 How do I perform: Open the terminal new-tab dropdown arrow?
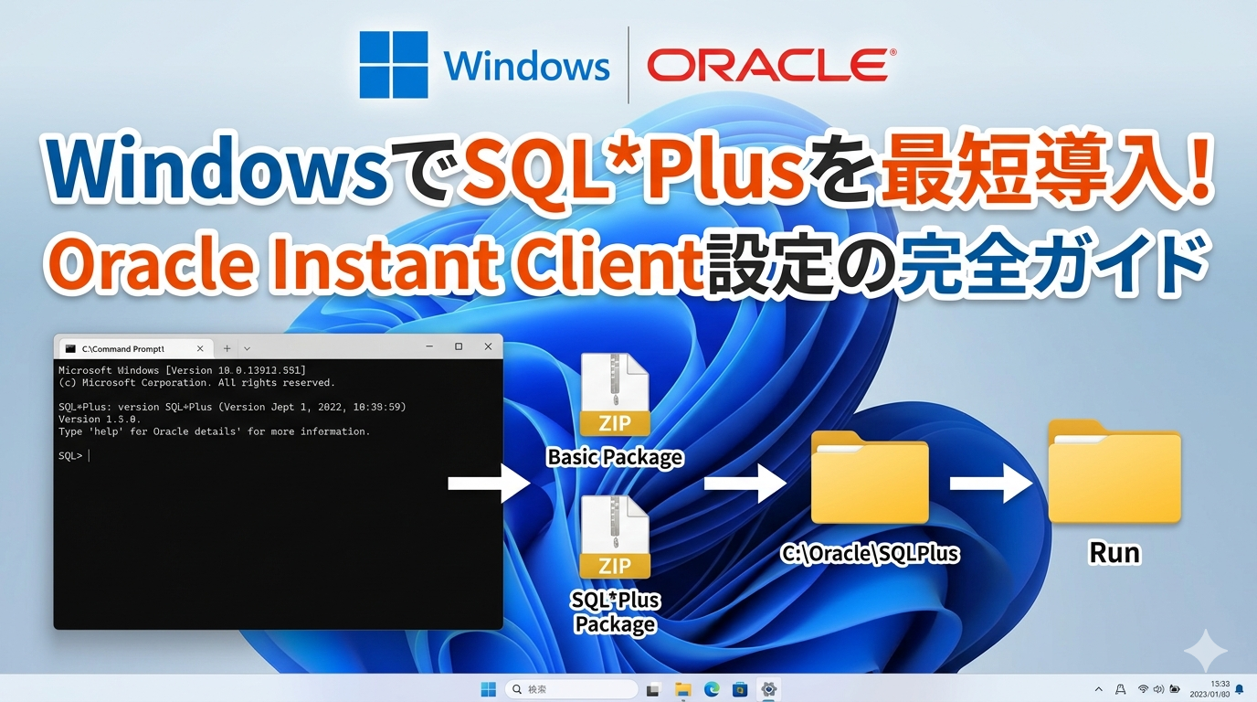coord(247,348)
